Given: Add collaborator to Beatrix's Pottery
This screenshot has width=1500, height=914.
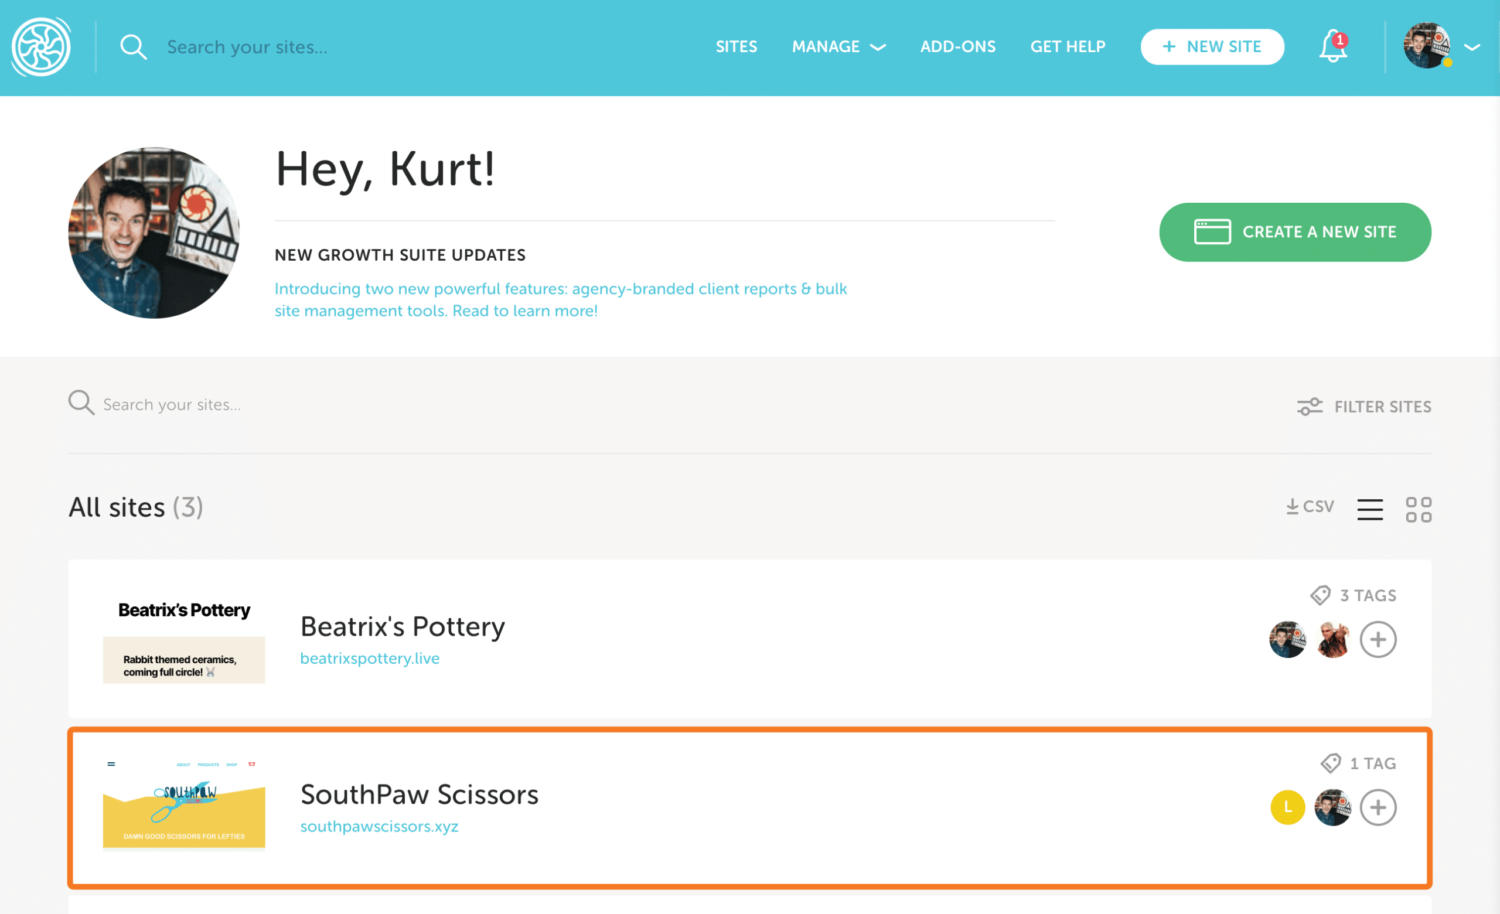Looking at the screenshot, I should tap(1378, 640).
